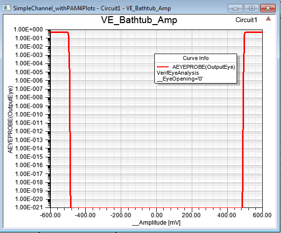Select the left falling edge of red curve
This screenshot has width=281, height=233.
coord(70,120)
